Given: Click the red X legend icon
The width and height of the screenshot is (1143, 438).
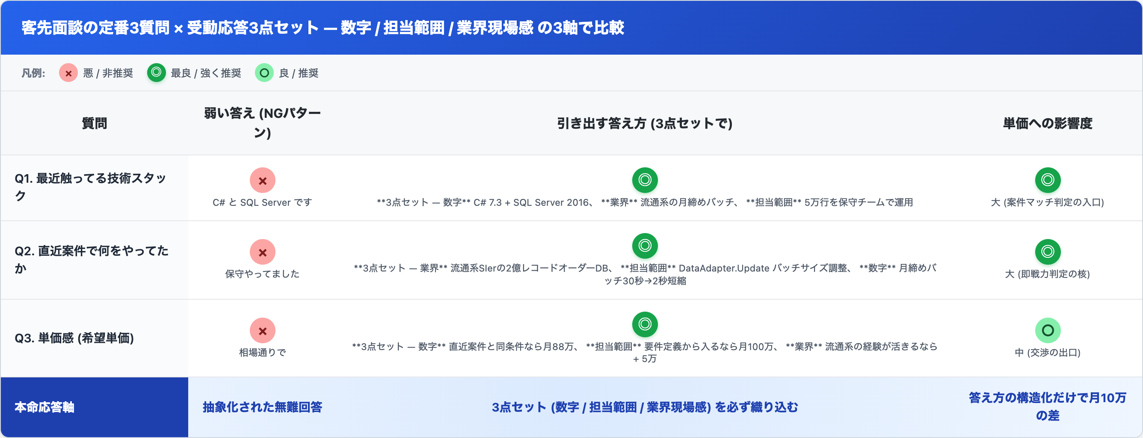Looking at the screenshot, I should pyautogui.click(x=68, y=73).
